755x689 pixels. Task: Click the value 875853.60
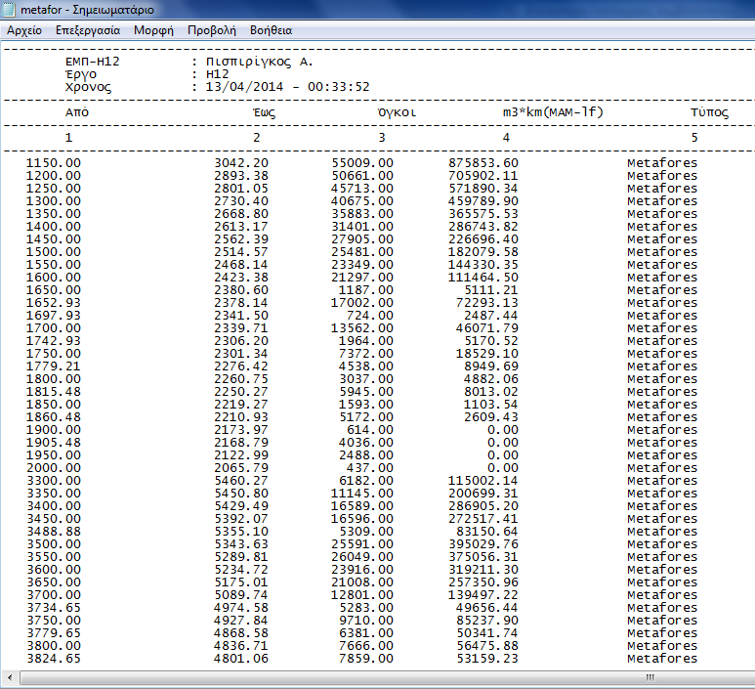(x=483, y=163)
